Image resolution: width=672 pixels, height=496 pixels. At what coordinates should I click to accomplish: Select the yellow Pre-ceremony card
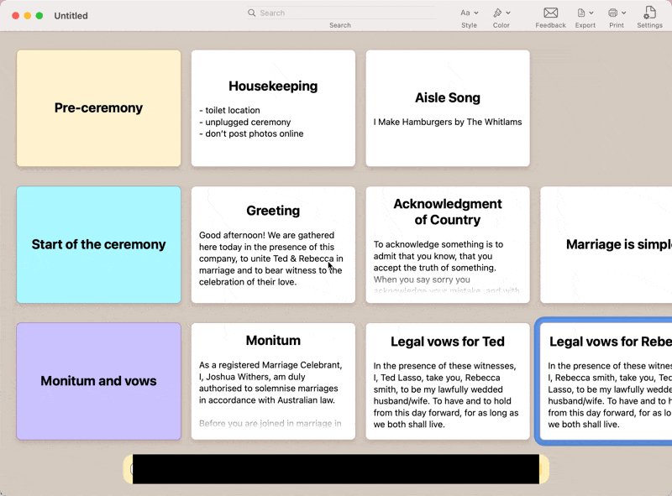pyautogui.click(x=98, y=108)
